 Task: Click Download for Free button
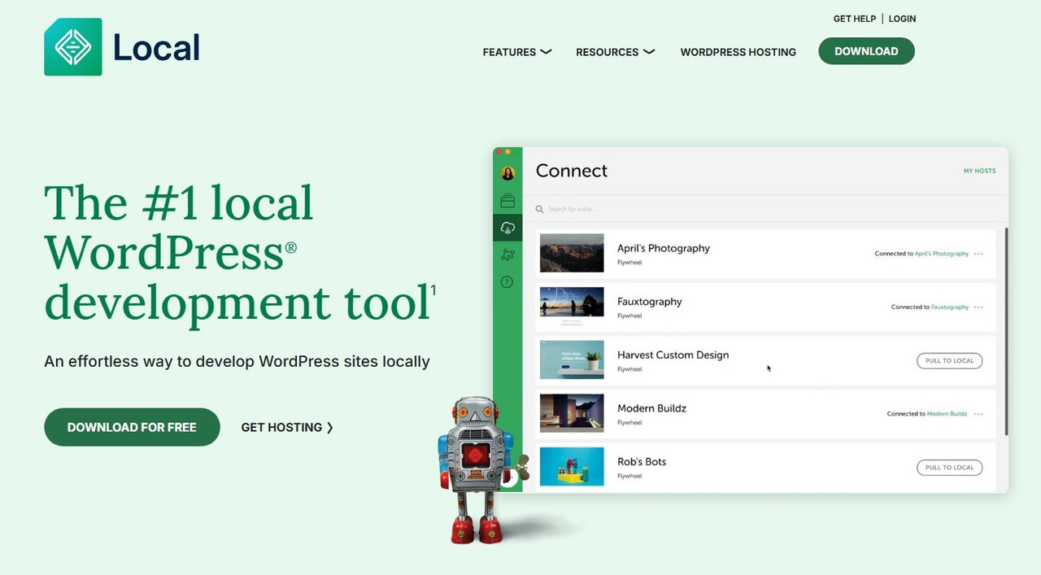132,427
